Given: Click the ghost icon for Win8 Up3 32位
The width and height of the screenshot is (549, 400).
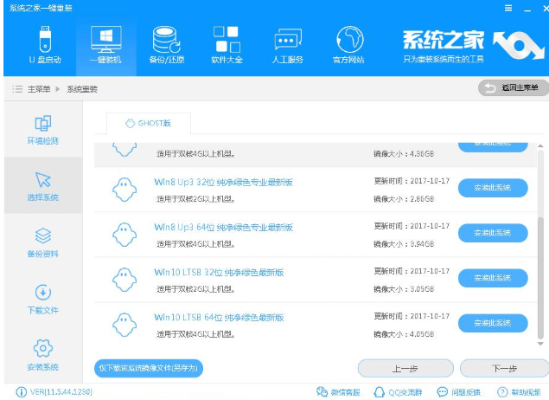Looking at the screenshot, I should (124, 190).
